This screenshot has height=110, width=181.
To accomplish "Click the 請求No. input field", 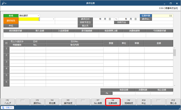I will pos(163,19).
